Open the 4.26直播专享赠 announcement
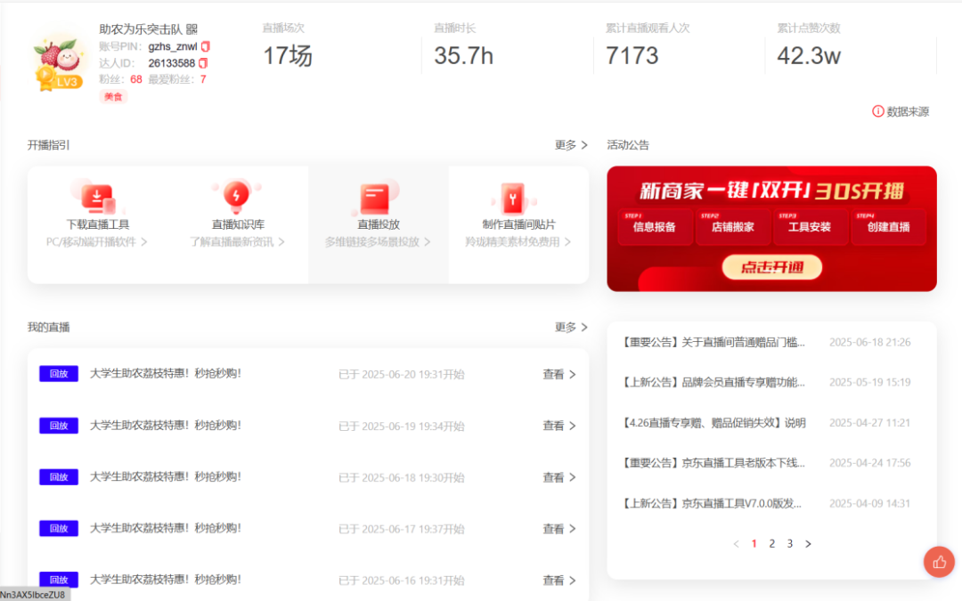This screenshot has height=601, width=962. (x=713, y=423)
